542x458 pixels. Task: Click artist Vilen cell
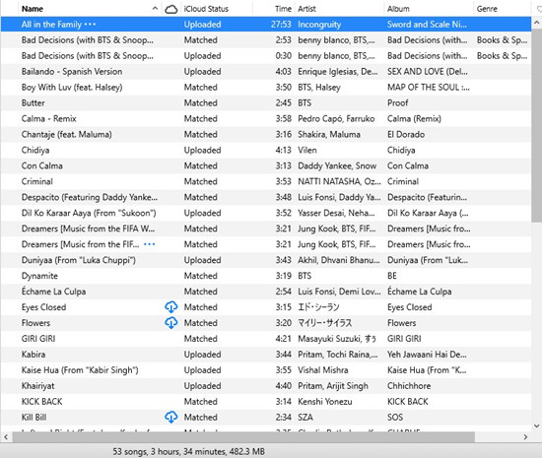tap(307, 150)
